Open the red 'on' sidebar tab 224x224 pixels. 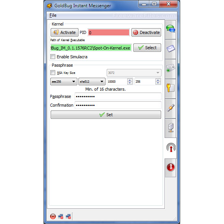170,168
